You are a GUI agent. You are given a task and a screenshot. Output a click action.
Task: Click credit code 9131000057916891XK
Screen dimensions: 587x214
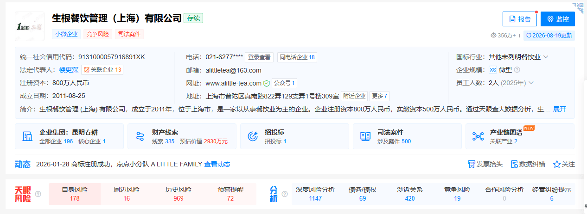click(112, 57)
